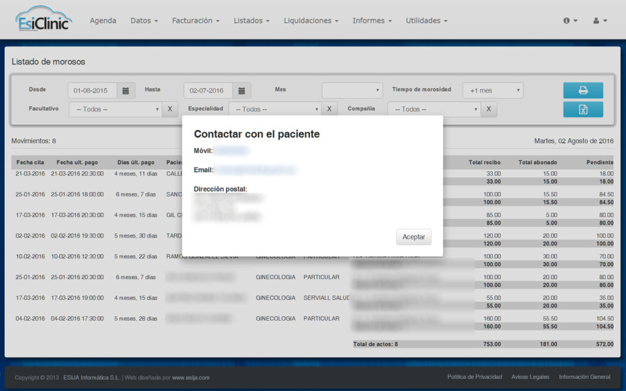Open the Listados menu
The height and width of the screenshot is (391, 626).
pos(251,20)
